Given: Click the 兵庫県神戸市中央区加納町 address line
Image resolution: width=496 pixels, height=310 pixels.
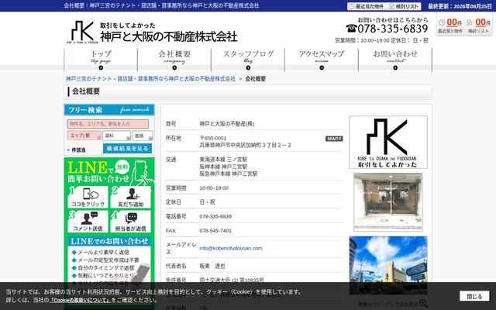Looking at the screenshot, I should tap(245, 145).
